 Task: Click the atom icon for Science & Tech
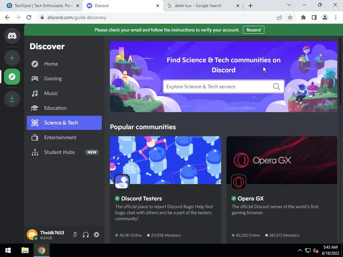pyautogui.click(x=35, y=123)
